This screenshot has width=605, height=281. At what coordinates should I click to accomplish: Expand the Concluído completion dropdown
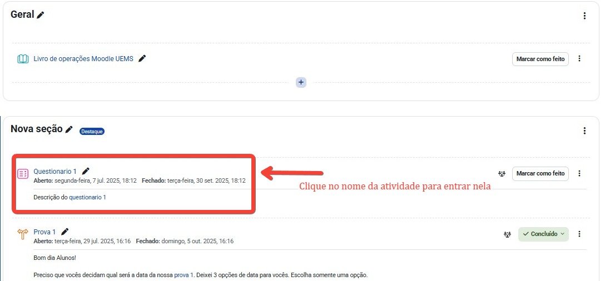[x=543, y=234]
